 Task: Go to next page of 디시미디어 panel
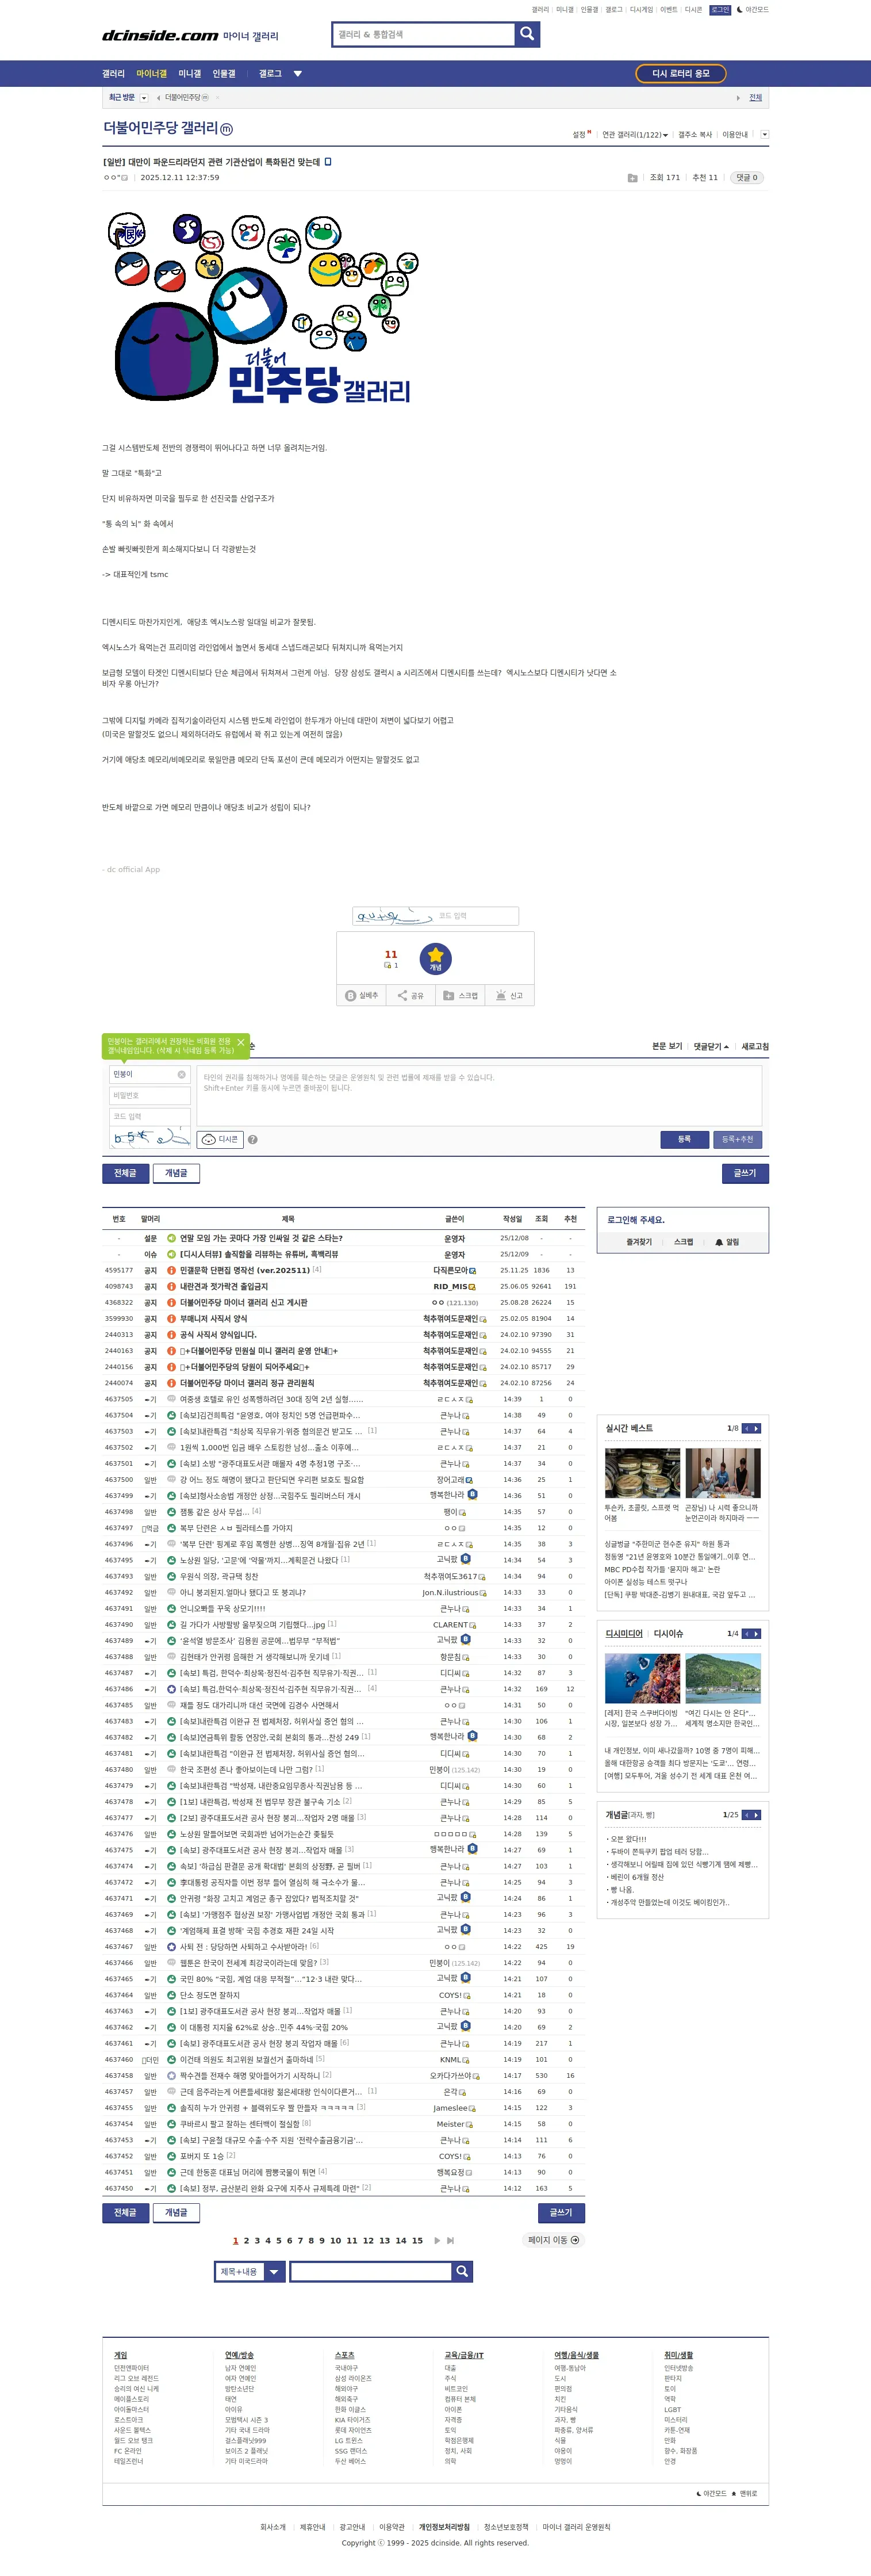[756, 1634]
